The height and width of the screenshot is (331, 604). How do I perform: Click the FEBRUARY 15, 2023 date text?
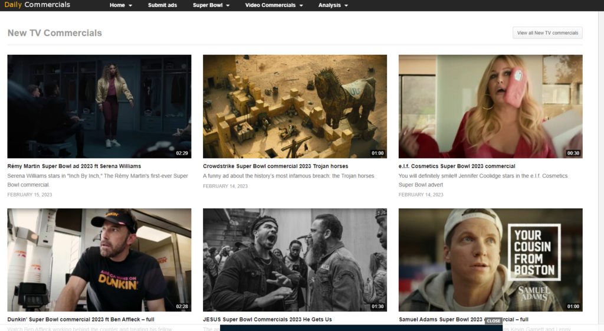[29, 195]
